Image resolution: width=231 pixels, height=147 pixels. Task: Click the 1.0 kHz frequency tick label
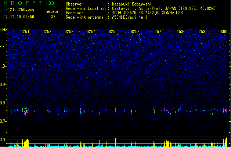coord(3,66)
